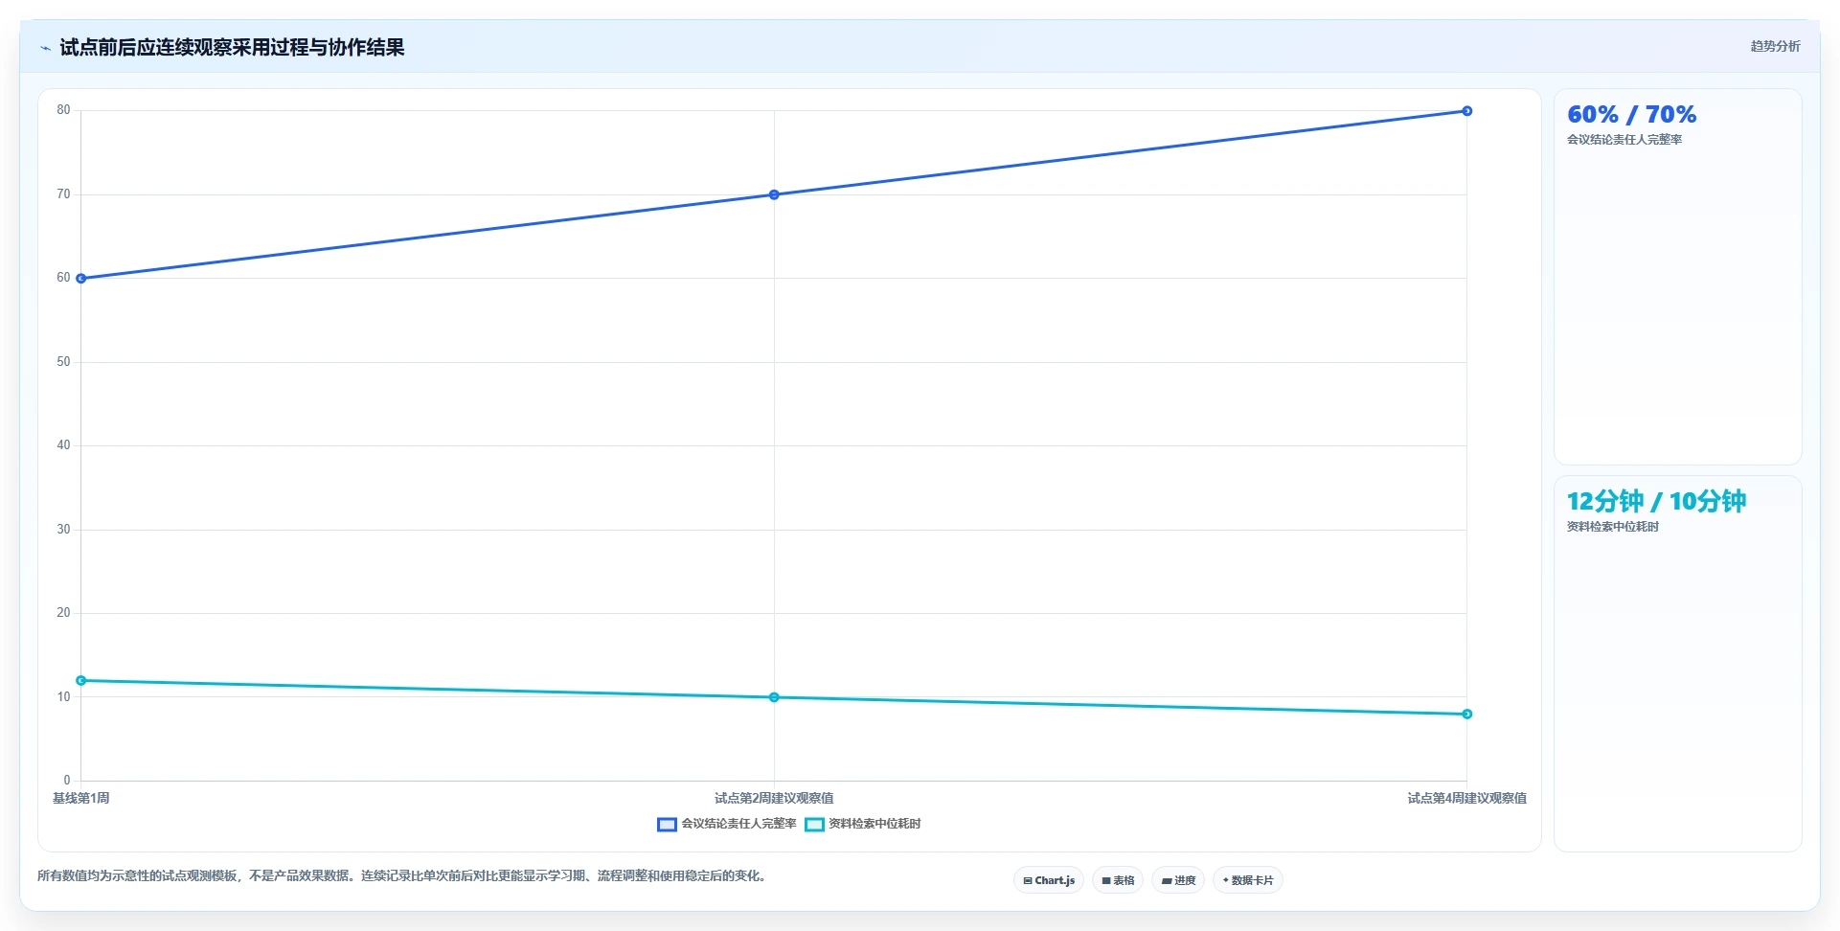Select the 表格 tag
The width and height of the screenshot is (1840, 931).
click(1118, 880)
